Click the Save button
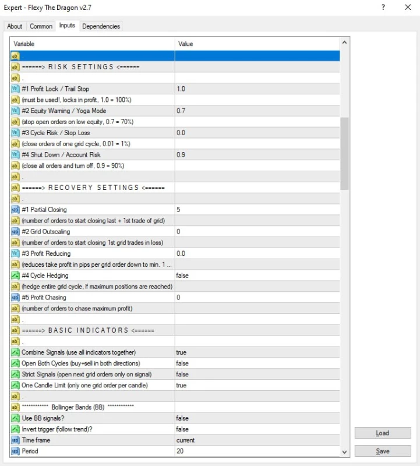This screenshot has height=466, width=420. coord(382,451)
